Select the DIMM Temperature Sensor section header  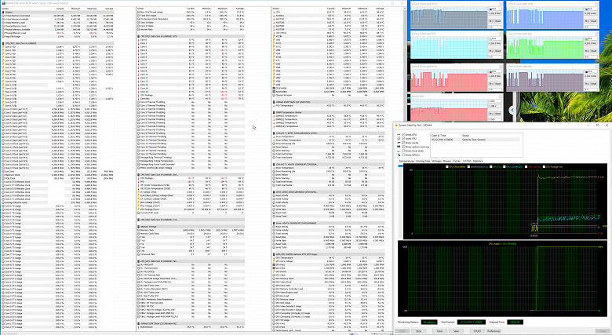(x=328, y=112)
